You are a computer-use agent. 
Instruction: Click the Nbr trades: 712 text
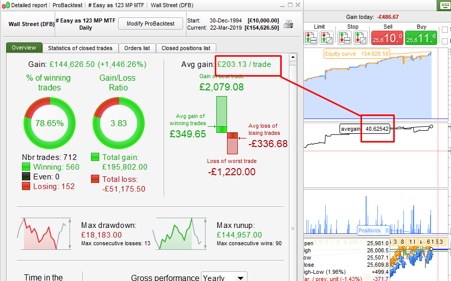click(50, 157)
